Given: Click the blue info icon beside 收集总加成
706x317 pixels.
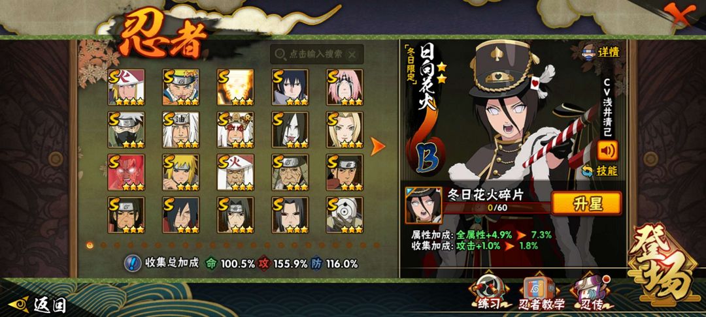Looking at the screenshot, I should coord(132,263).
